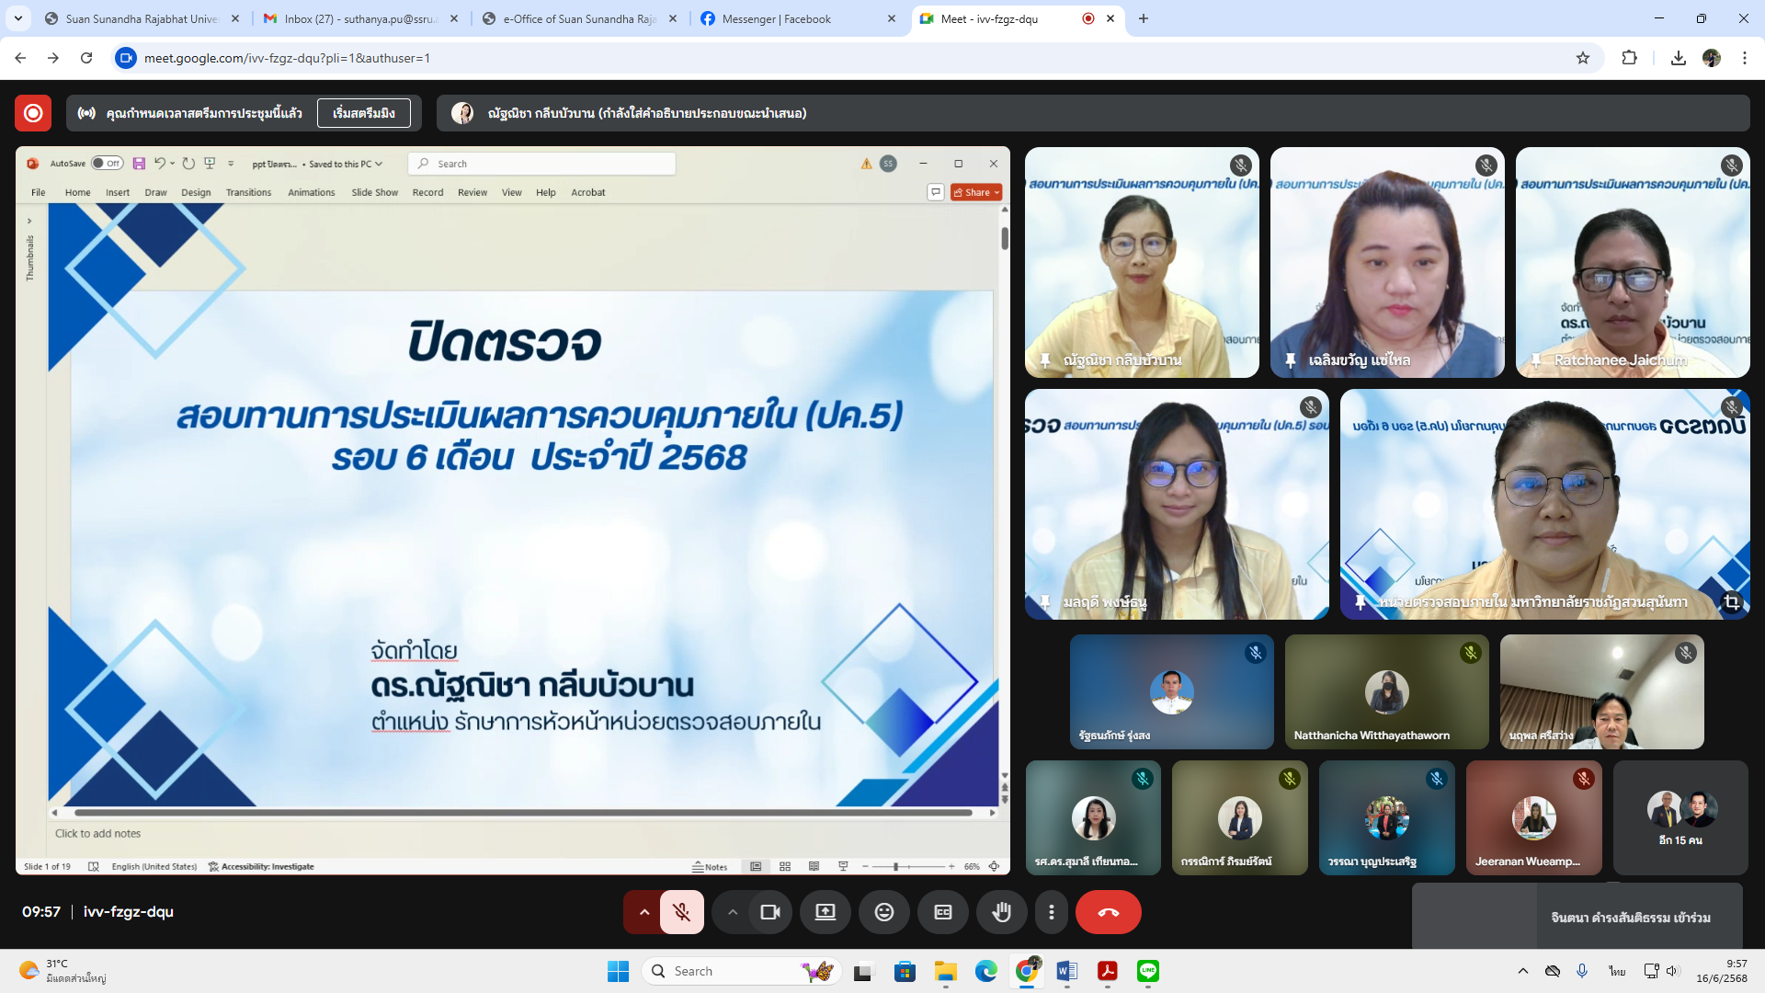Click the raise hand icon

coord(1001,912)
